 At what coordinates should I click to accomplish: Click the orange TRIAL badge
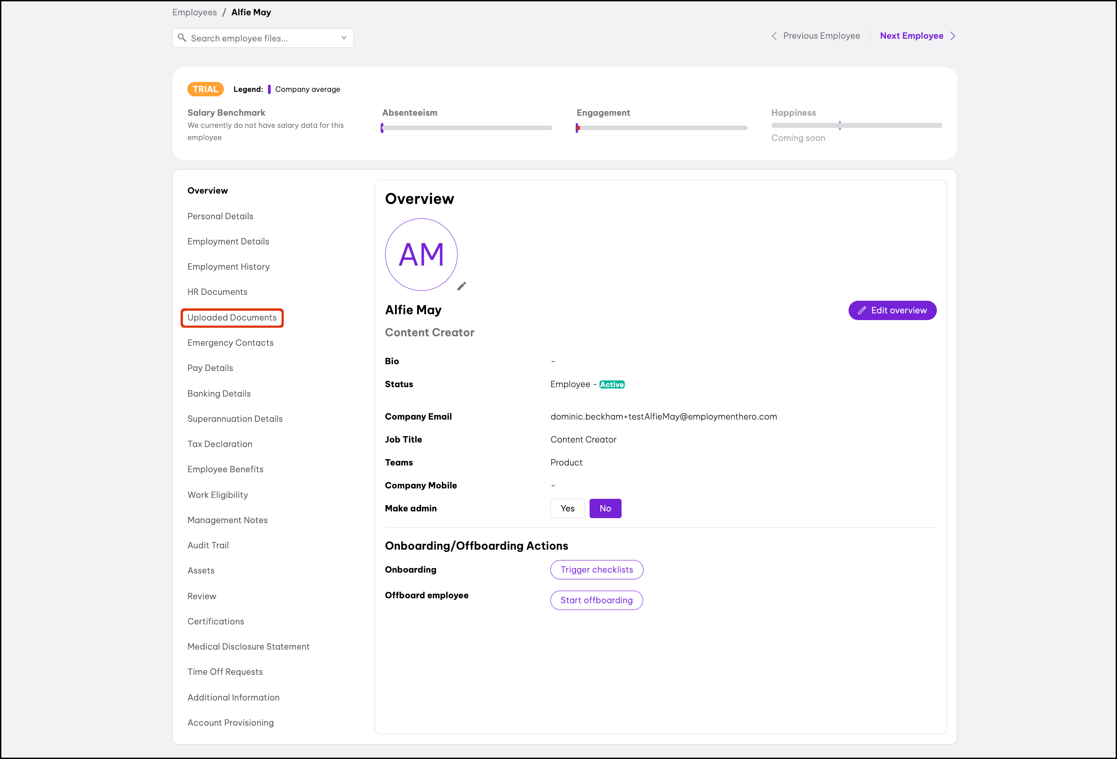(x=205, y=89)
